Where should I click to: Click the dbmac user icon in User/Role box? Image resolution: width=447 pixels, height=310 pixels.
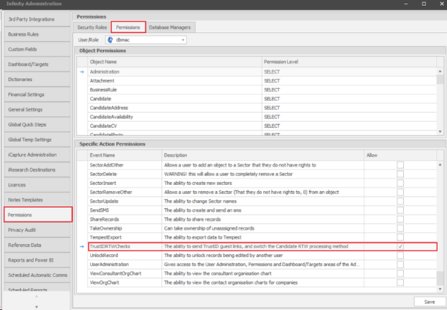pyautogui.click(x=111, y=39)
